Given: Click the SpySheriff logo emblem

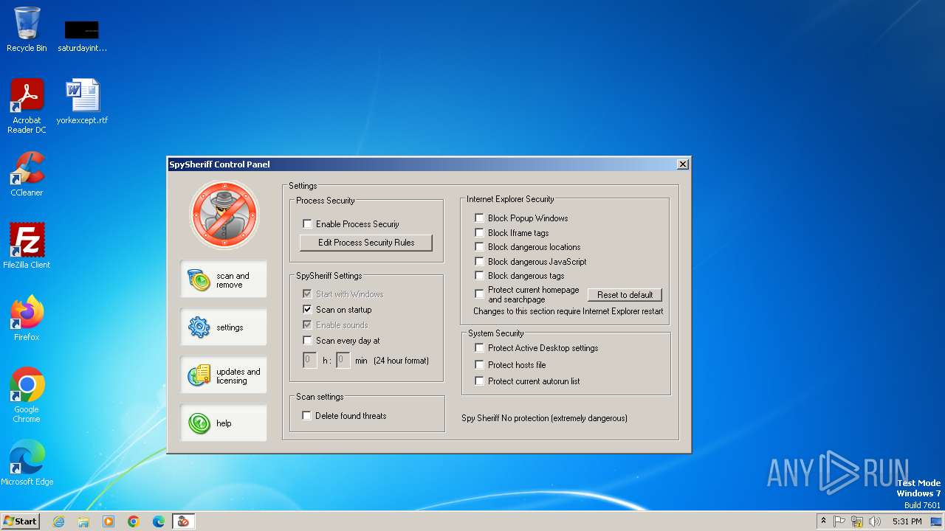Looking at the screenshot, I should coord(224,215).
